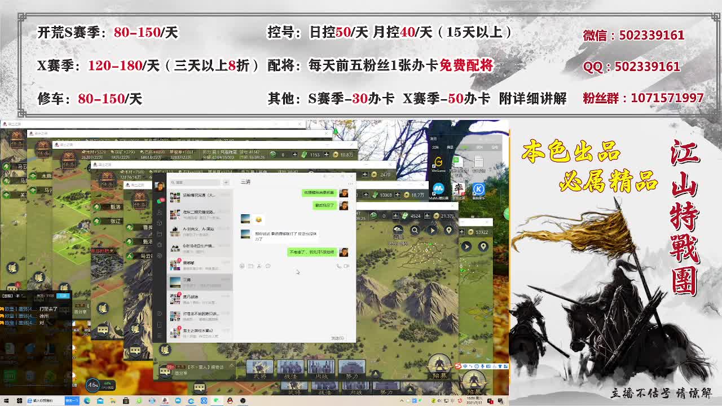Select the 三清 conversation in chat list
This screenshot has height=406, width=722.
click(x=200, y=283)
